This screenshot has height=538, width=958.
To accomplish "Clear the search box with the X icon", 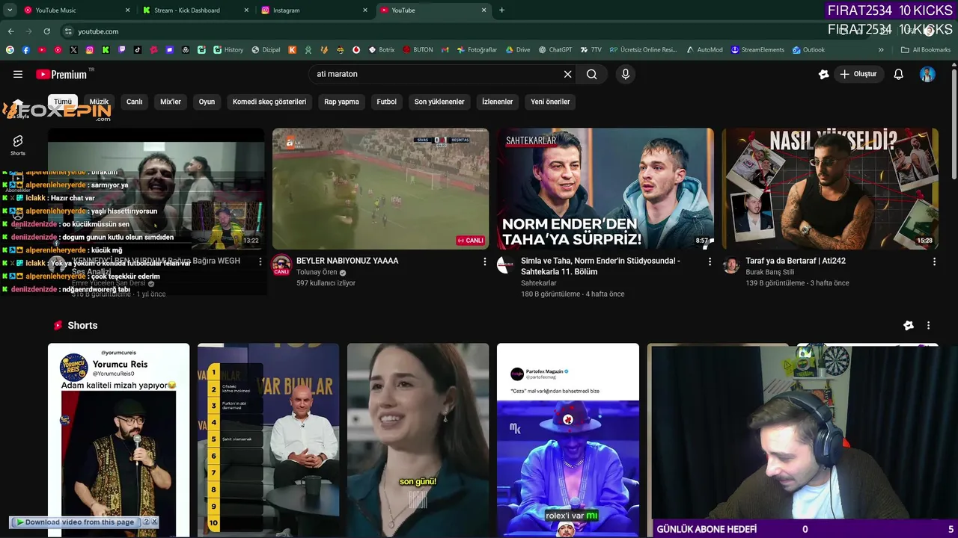I will (x=567, y=74).
